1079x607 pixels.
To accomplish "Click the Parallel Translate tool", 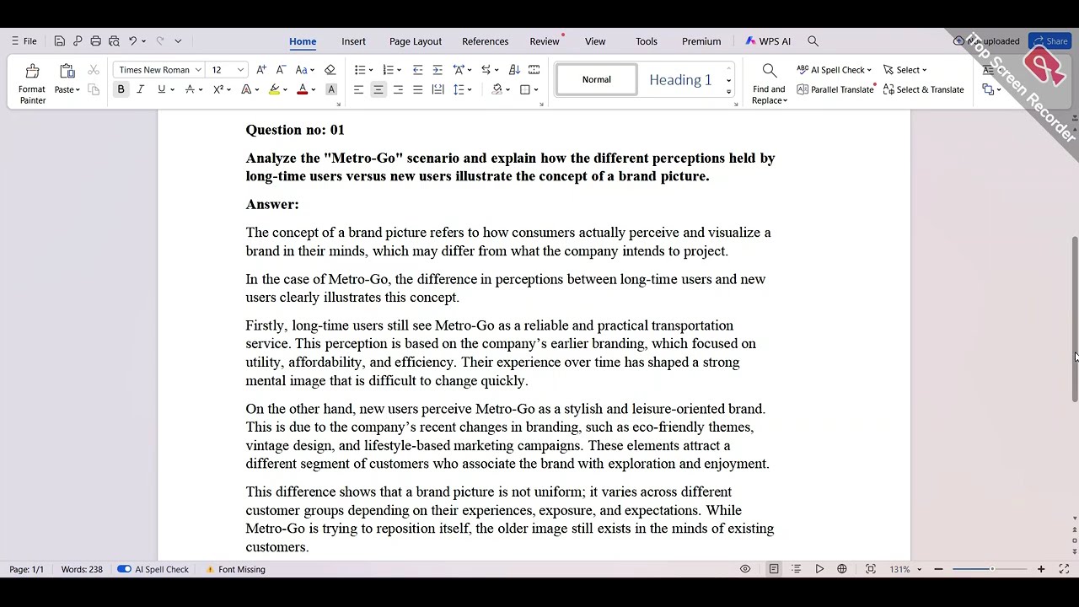I will click(835, 89).
